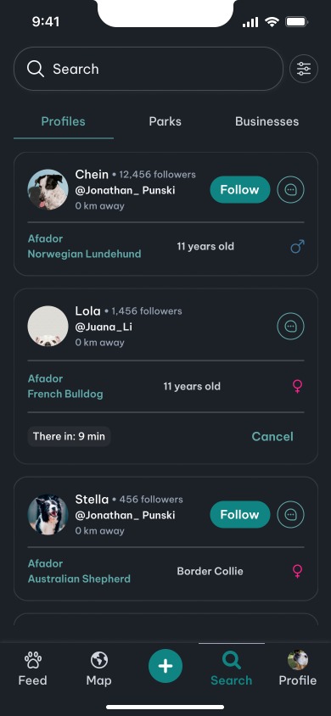Open Stella's border collie avatar

(x=48, y=515)
